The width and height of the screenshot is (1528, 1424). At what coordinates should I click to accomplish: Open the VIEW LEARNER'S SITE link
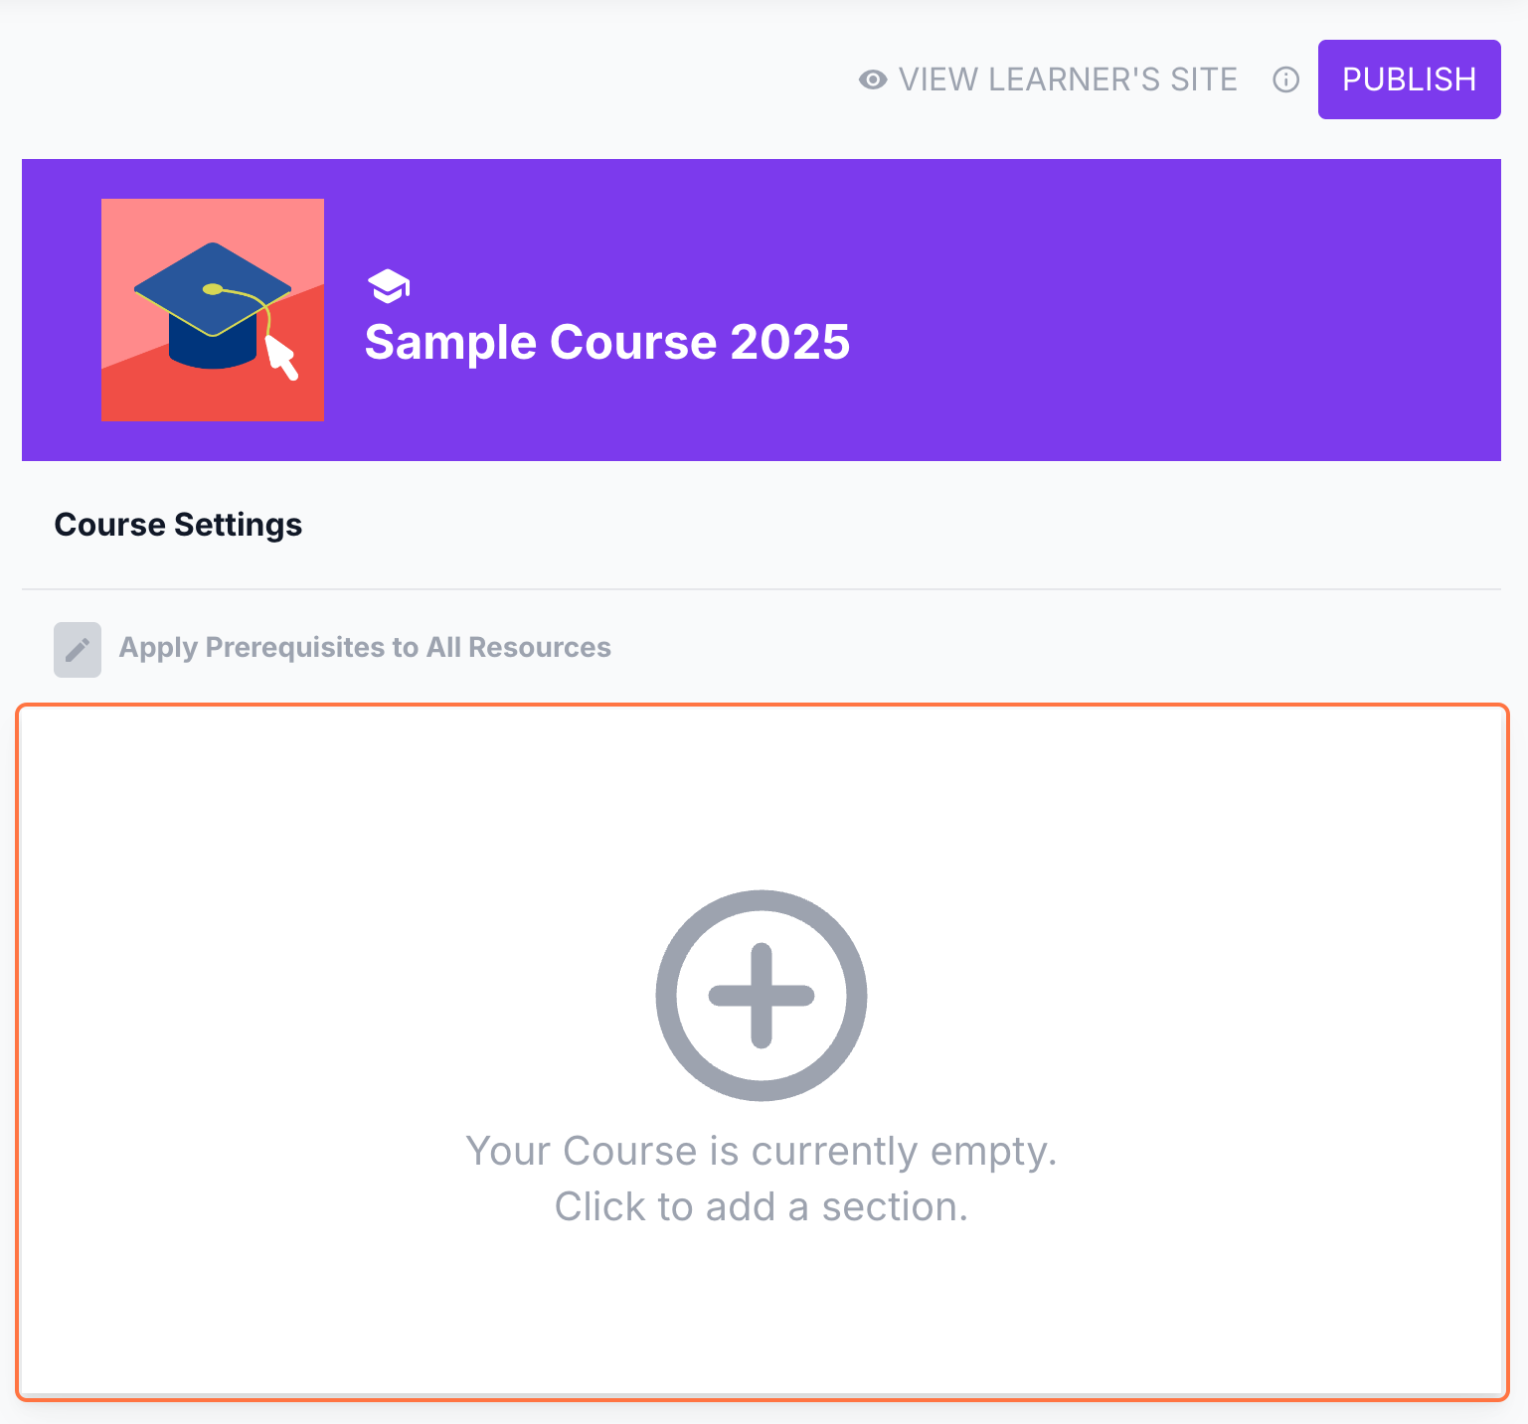pyautogui.click(x=1068, y=79)
